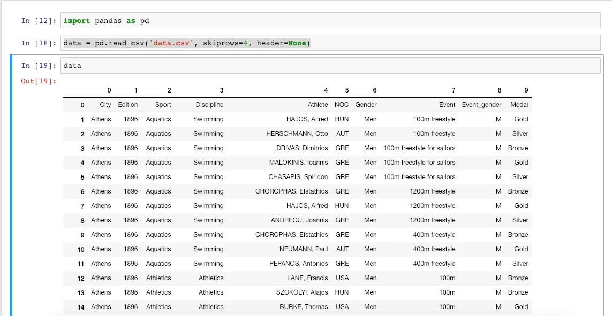This screenshot has height=316, width=612.
Task: Select the In [18] prompt label
Action: [39, 43]
